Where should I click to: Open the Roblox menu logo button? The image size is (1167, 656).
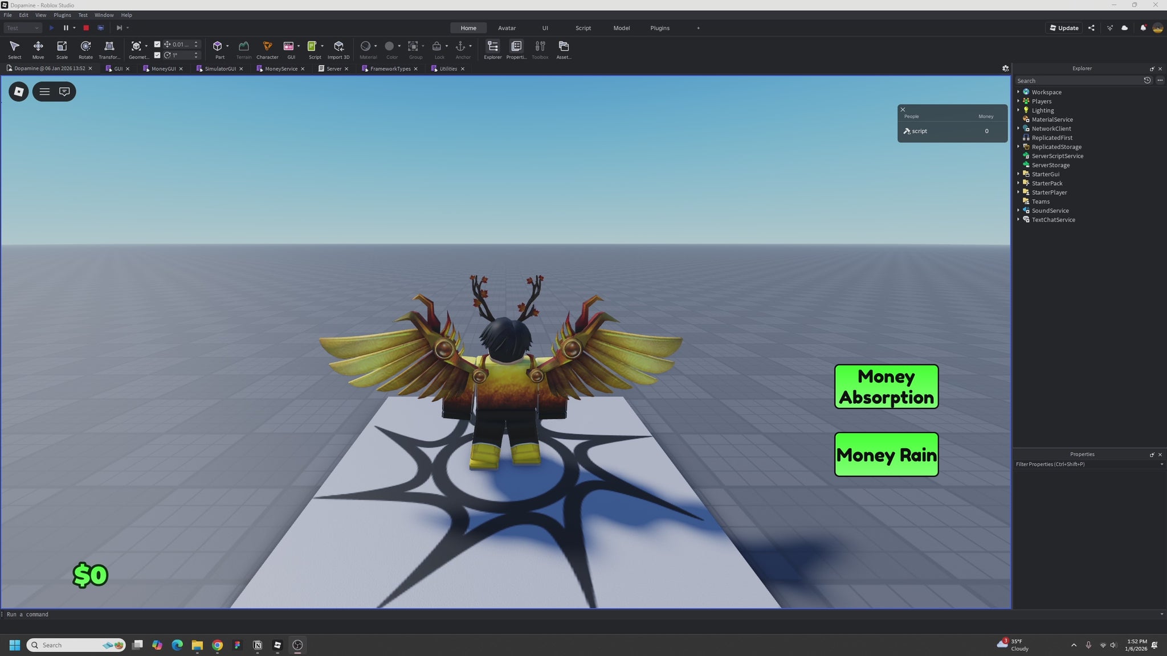[x=19, y=92]
